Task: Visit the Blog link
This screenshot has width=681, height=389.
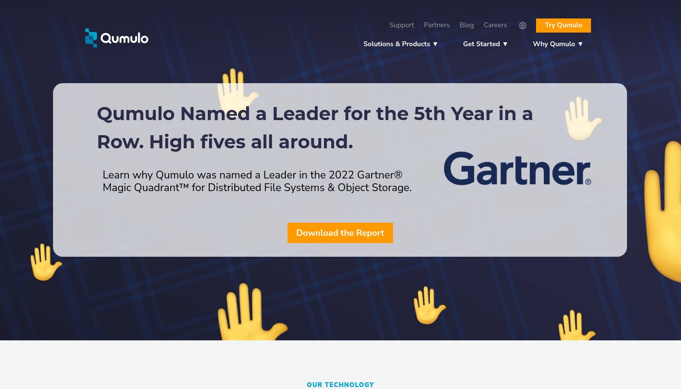Action: pyautogui.click(x=466, y=25)
